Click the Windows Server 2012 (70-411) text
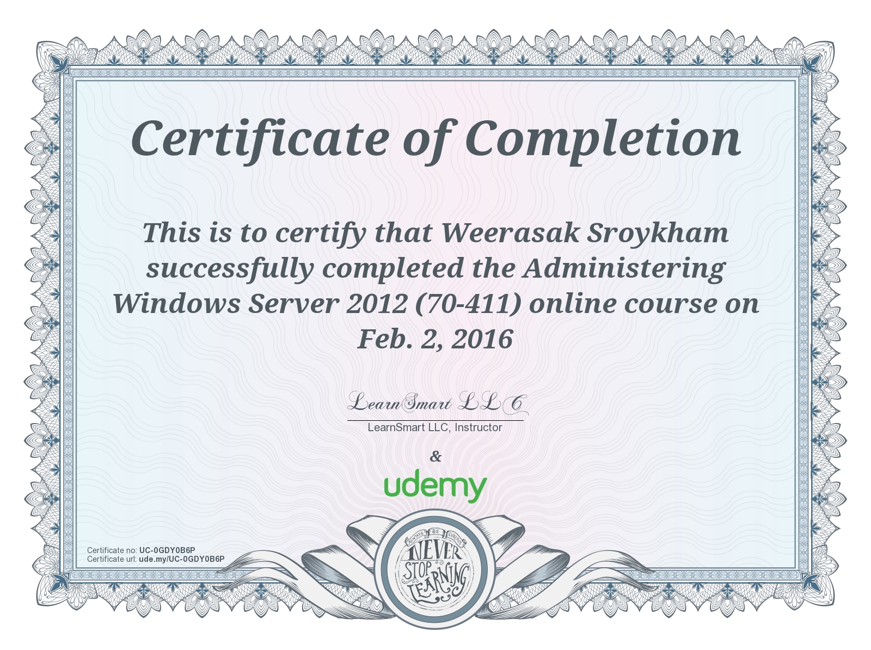This screenshot has height=650, width=871. (317, 304)
